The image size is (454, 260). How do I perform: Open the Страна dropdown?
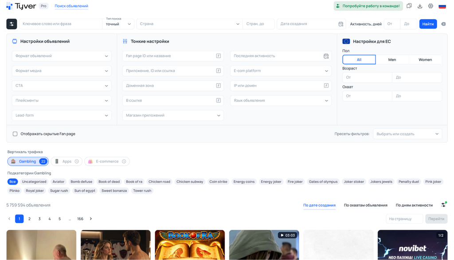coord(190,24)
